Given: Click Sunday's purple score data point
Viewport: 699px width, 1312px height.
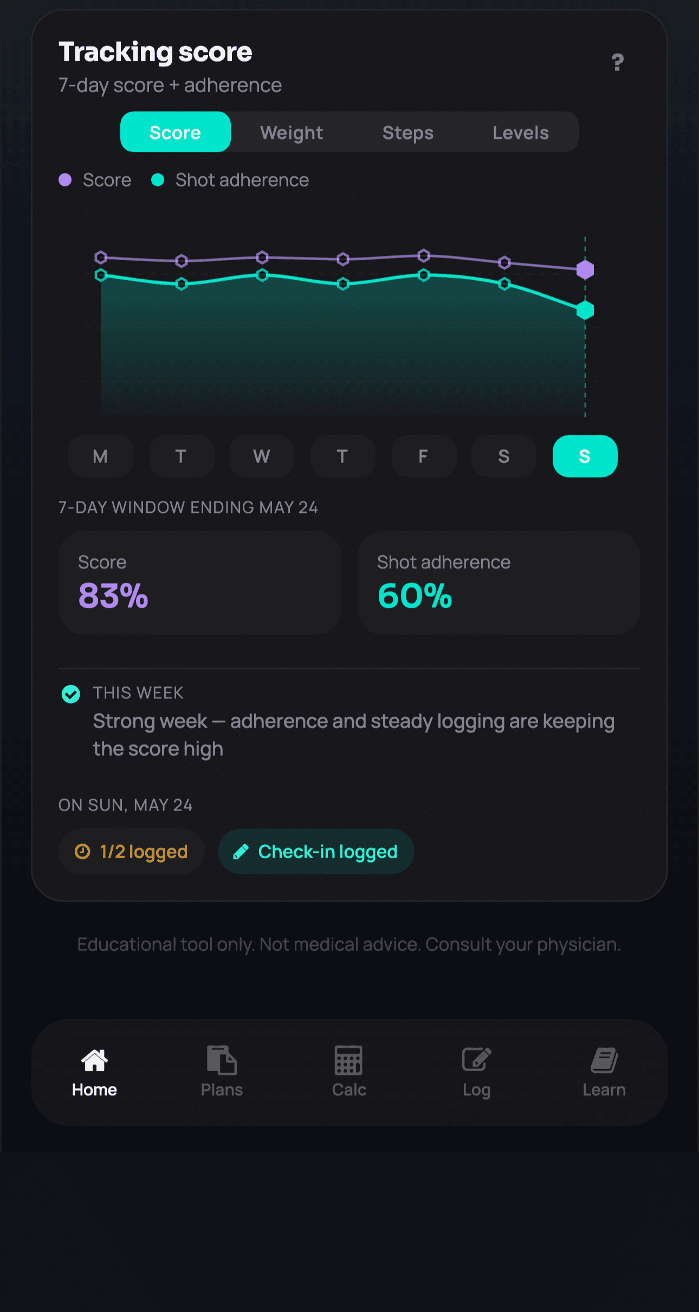Looking at the screenshot, I should (585, 269).
